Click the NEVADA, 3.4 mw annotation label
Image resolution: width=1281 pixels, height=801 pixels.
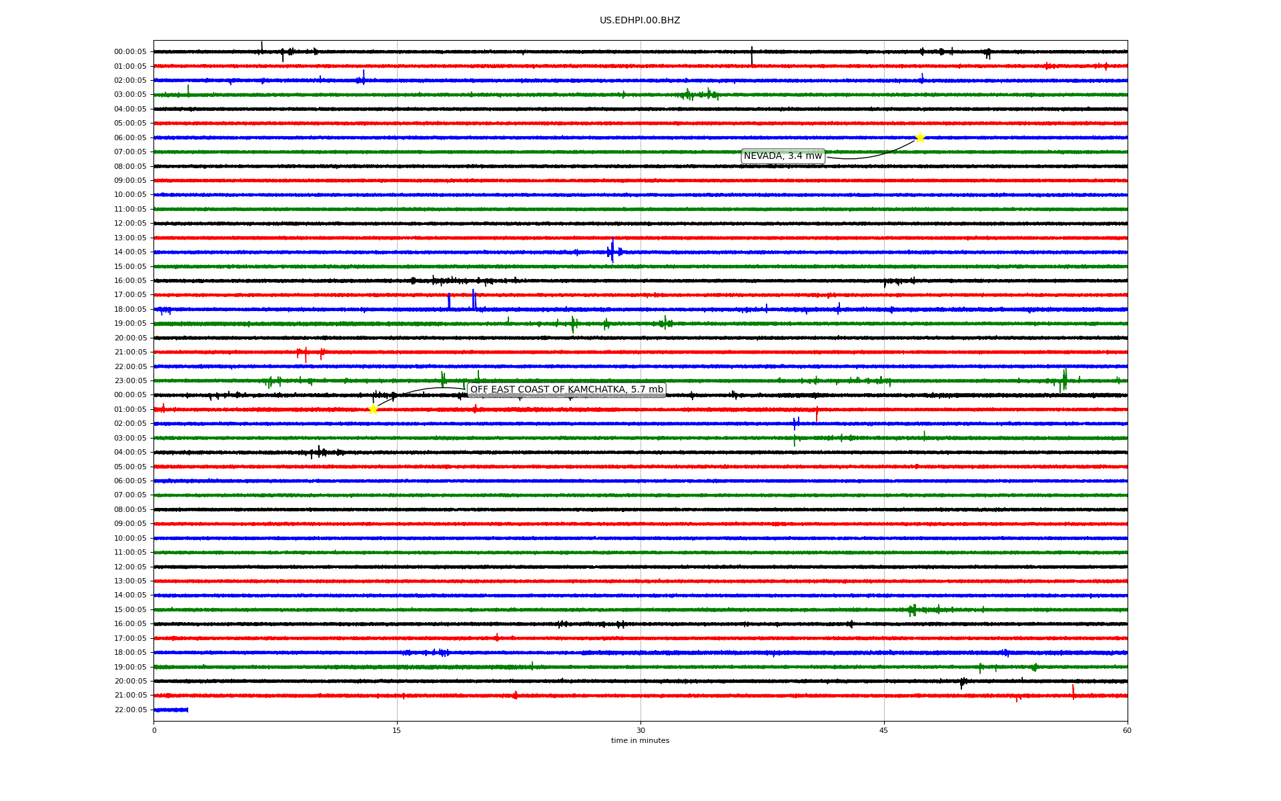(x=783, y=156)
